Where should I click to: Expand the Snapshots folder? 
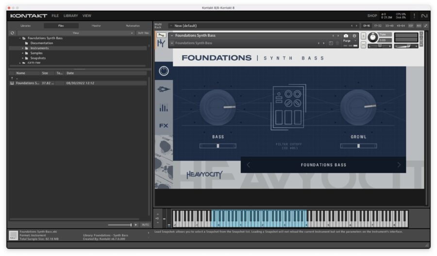click(22, 58)
